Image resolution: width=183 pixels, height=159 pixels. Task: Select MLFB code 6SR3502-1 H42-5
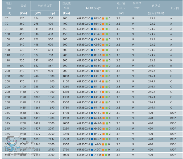click(x=94, y=139)
